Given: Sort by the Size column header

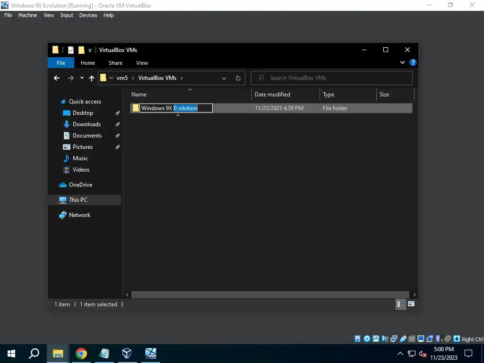Looking at the screenshot, I should point(395,95).
